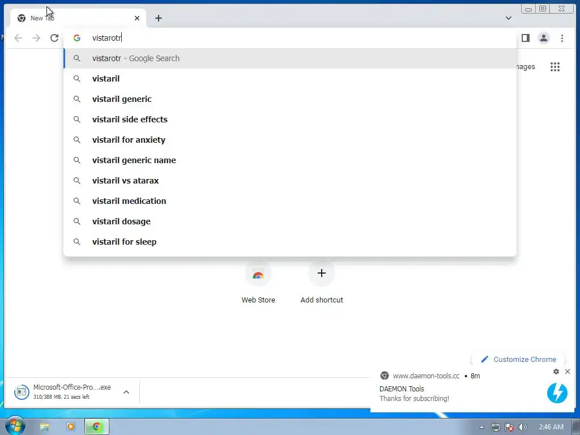
Task: Close the New Tab tab
Action: pyautogui.click(x=137, y=18)
